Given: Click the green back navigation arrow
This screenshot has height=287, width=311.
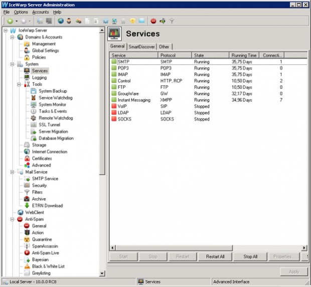Looking at the screenshot, I should click(x=10, y=21).
